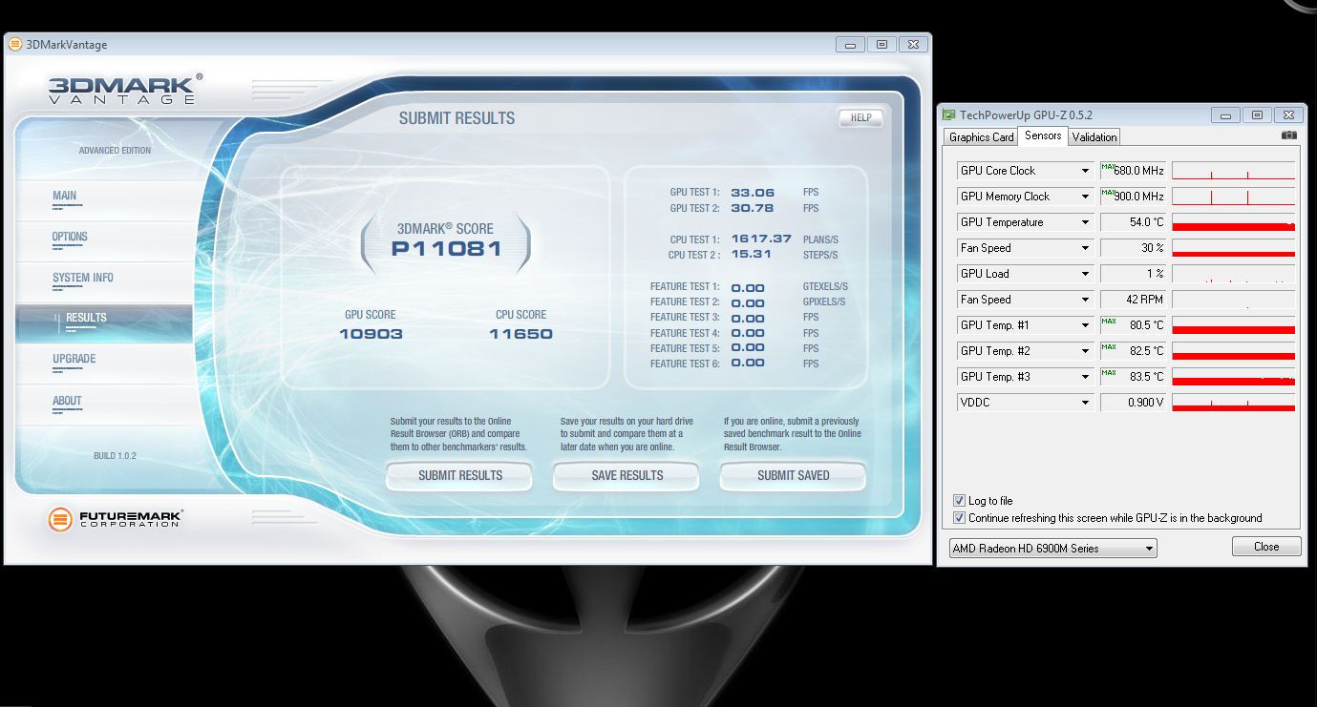The width and height of the screenshot is (1317, 707).
Task: Open the Fan Speed percent sensor dropdown
Action: coord(1085,248)
